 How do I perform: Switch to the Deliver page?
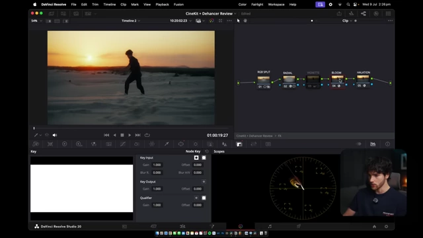coord(299,226)
